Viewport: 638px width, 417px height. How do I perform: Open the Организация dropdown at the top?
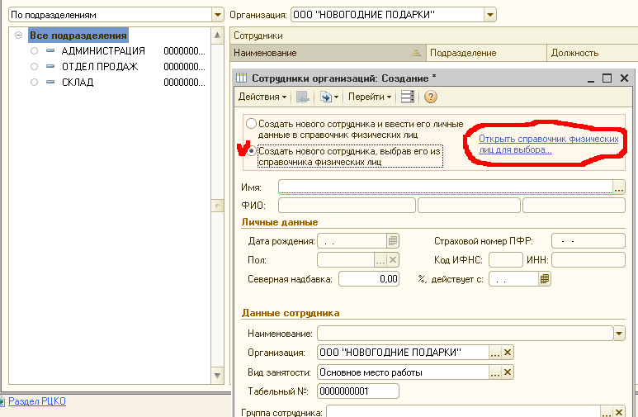(x=490, y=15)
